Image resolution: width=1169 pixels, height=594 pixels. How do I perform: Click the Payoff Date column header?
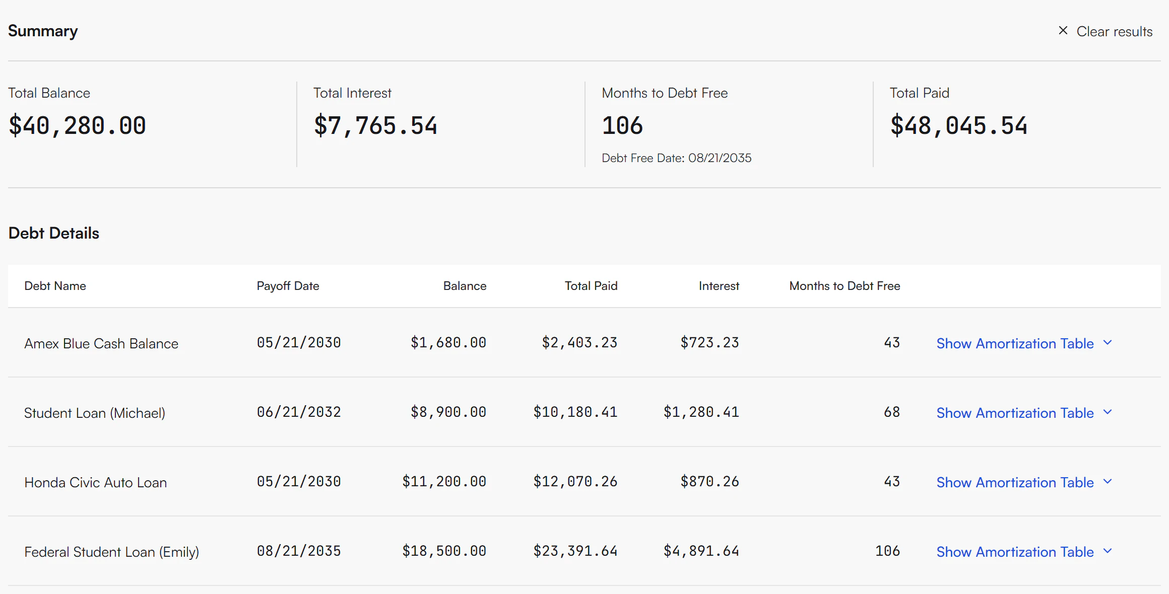[288, 286]
